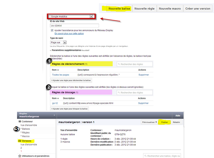Select version 1 in sidebar
Viewport: 214px width, 158px height.
[x=21, y=151]
